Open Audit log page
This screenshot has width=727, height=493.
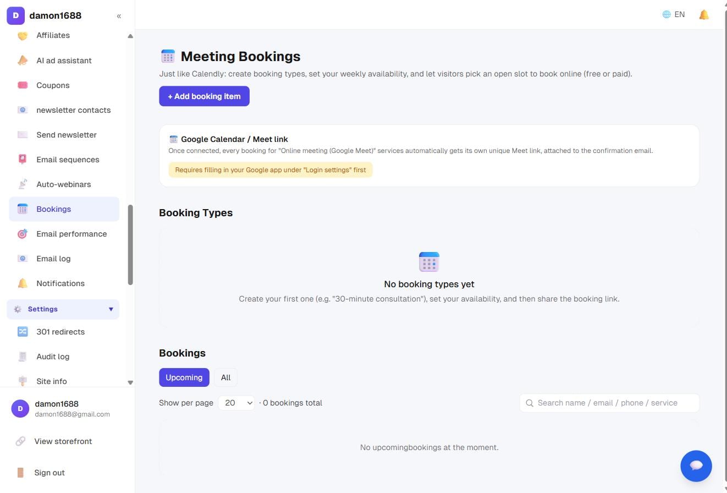tap(64, 357)
